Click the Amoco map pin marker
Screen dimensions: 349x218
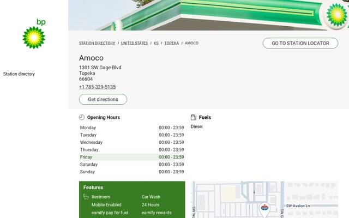click(x=264, y=209)
